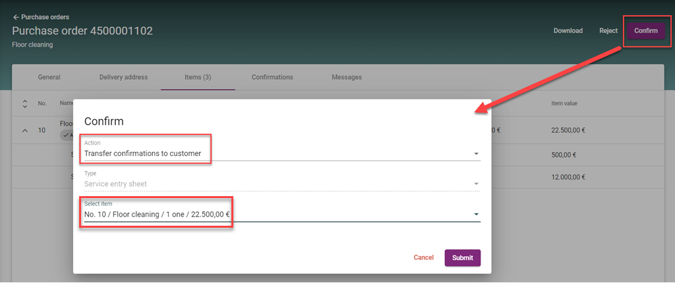The height and width of the screenshot is (283, 675).
Task: Click the Type dropdown arrow
Action: [x=476, y=184]
